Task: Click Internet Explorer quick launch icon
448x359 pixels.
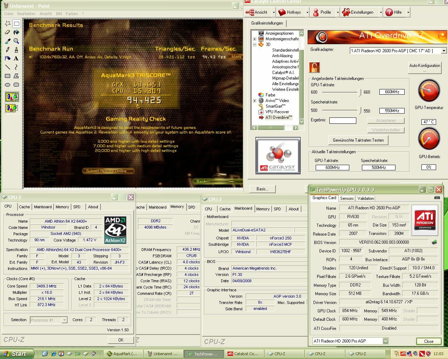Action: click(53, 354)
